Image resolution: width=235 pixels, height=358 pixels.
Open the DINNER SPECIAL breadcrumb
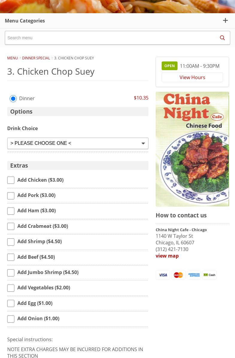coord(36,58)
